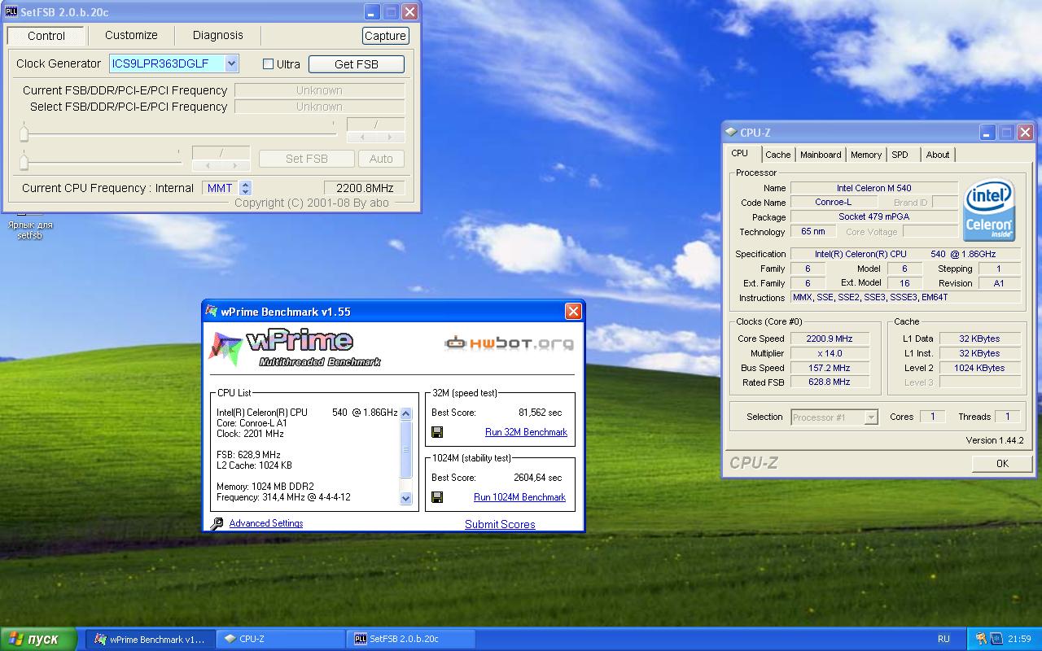
Task: Click the Run 1024M Benchmark link
Action: tap(519, 497)
